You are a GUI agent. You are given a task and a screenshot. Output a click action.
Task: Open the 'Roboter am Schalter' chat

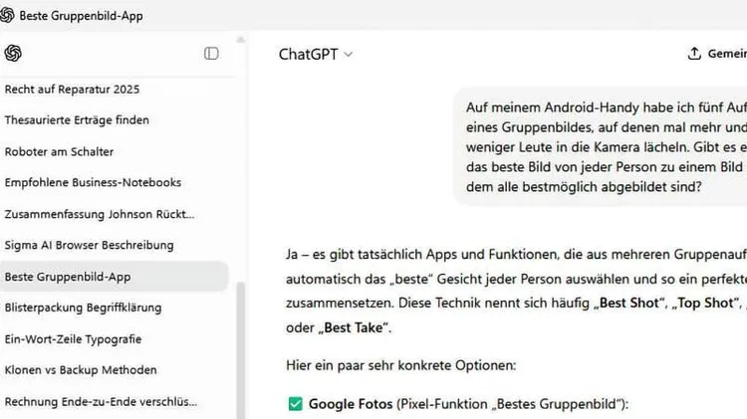pos(59,151)
